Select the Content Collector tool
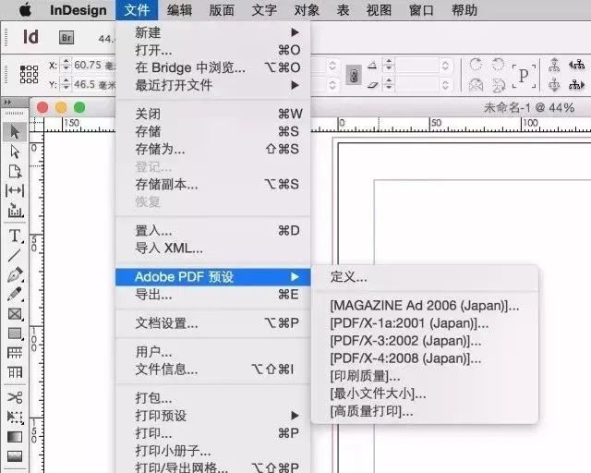The image size is (591, 473). click(x=15, y=211)
